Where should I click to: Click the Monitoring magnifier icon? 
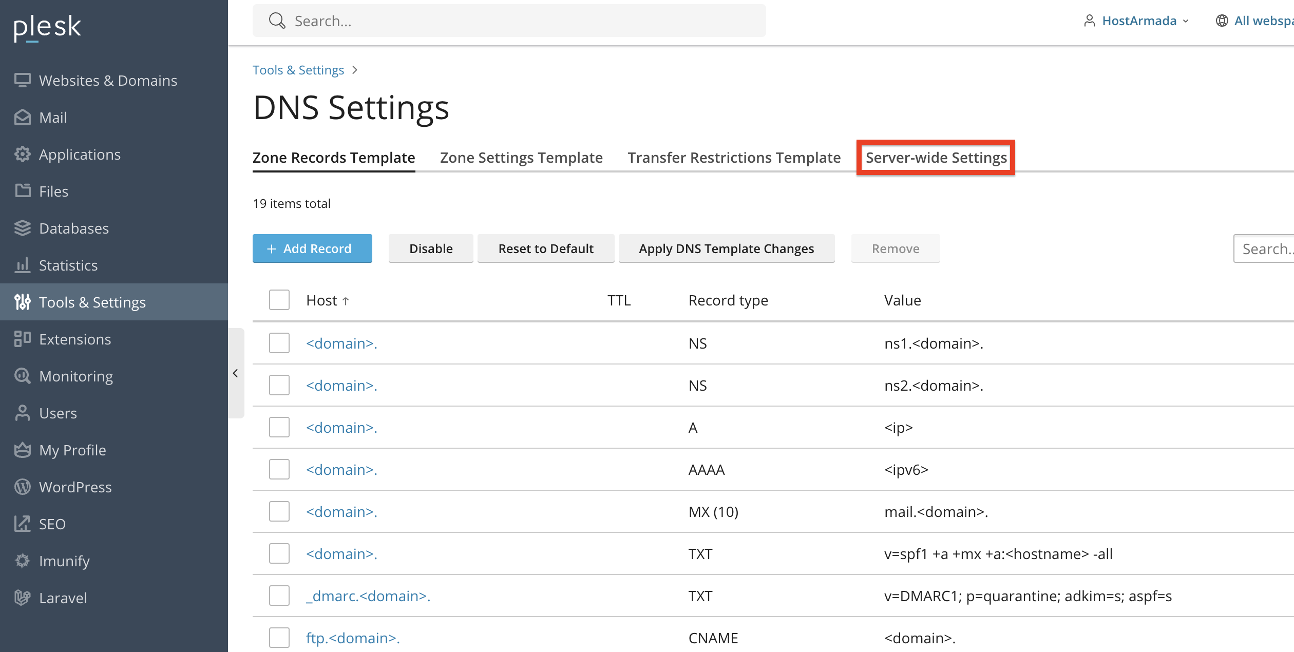tap(22, 376)
